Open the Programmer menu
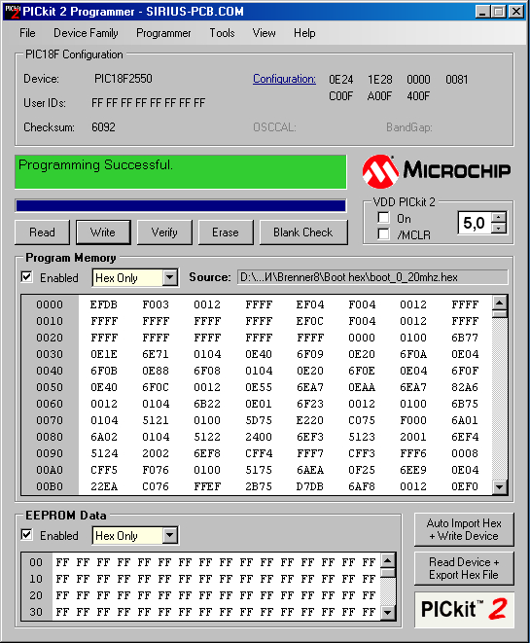 [x=163, y=33]
